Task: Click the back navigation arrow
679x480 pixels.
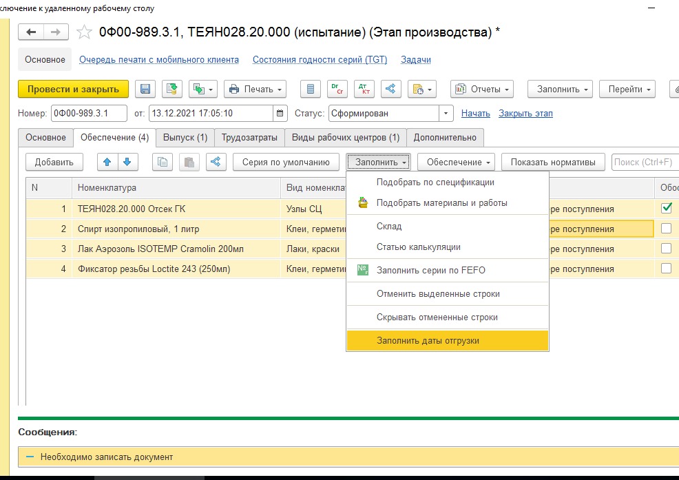Action: tap(32, 32)
